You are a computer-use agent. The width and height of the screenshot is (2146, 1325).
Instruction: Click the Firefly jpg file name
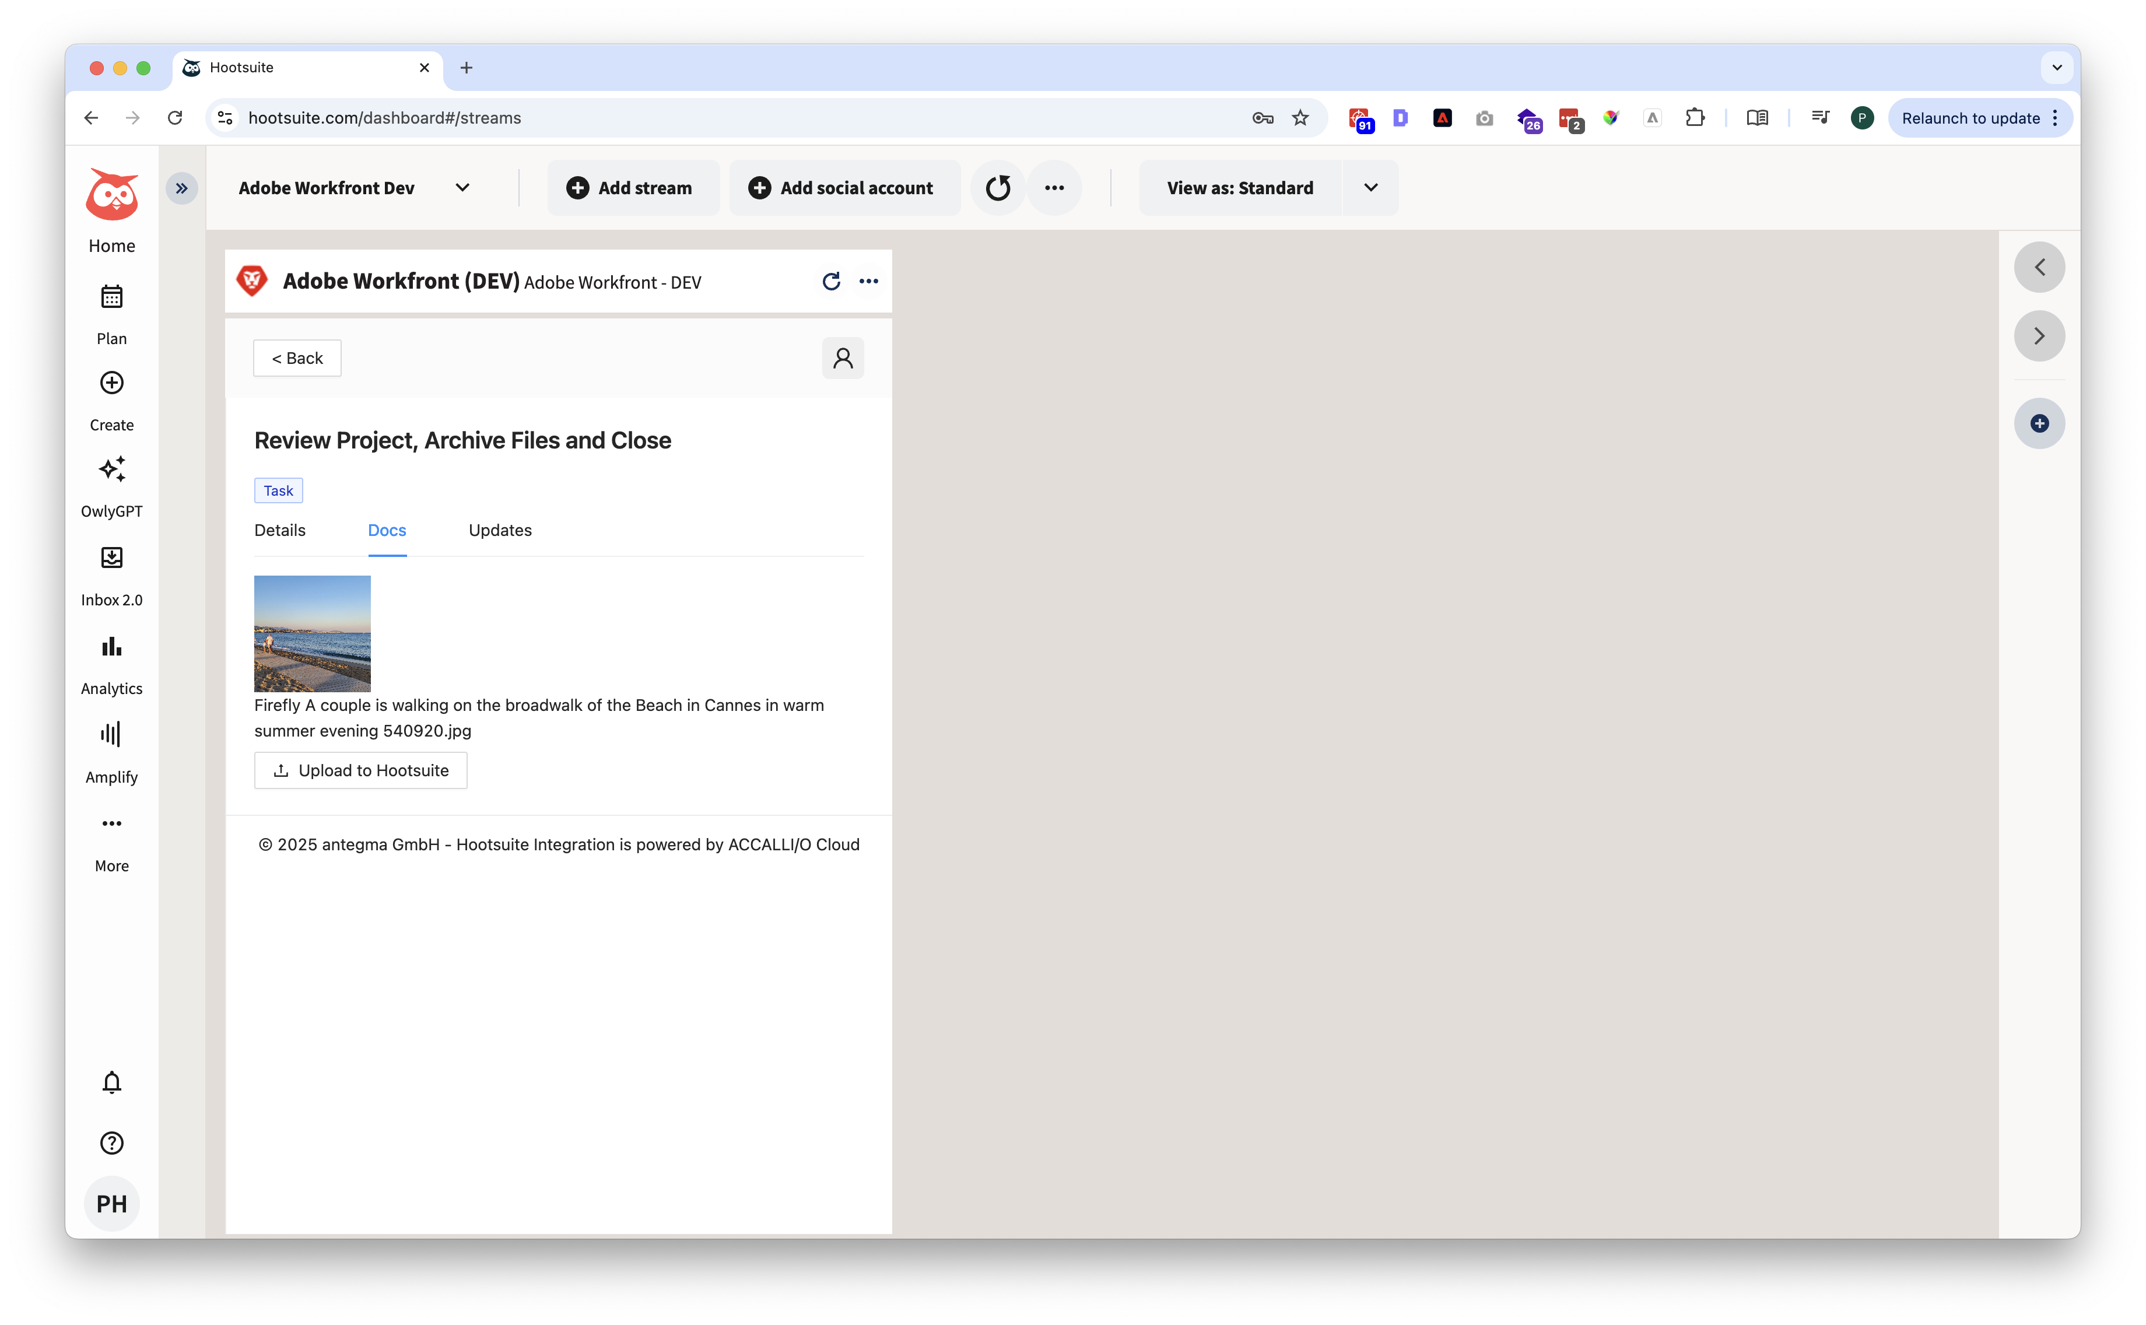pos(539,718)
